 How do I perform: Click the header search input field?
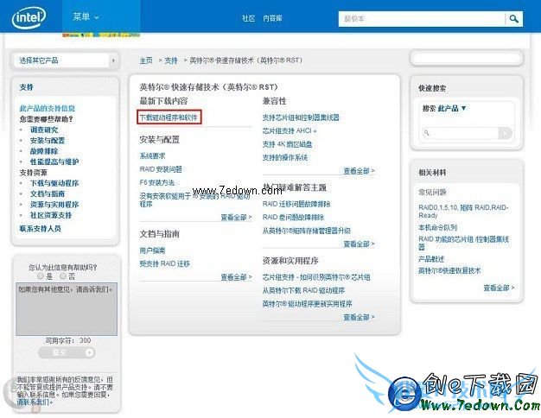point(422,19)
